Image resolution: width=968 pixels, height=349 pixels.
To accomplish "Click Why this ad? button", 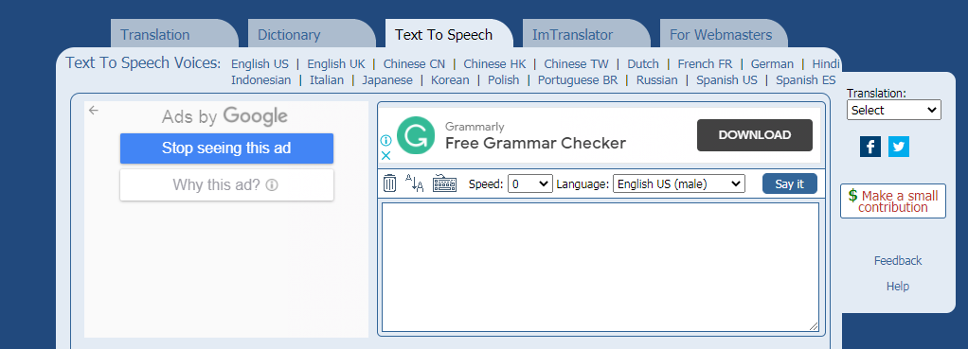I will point(226,185).
